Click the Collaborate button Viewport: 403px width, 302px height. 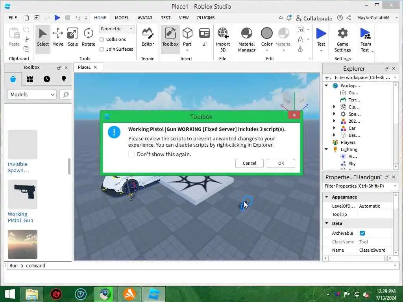[x=314, y=18]
